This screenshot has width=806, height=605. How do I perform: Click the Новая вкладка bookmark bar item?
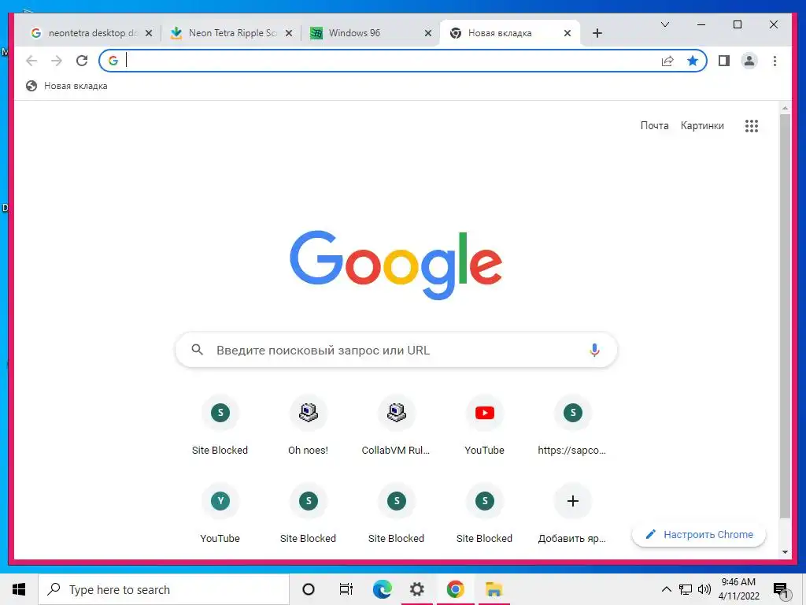[67, 86]
